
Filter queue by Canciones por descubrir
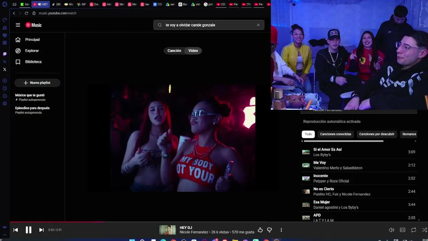[377, 134]
